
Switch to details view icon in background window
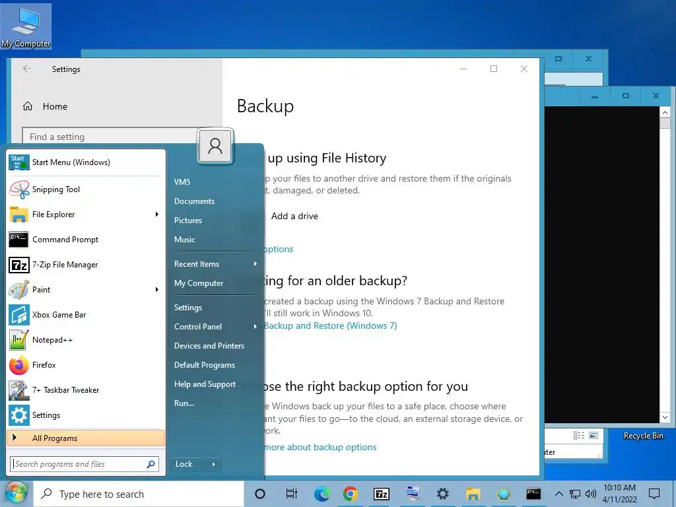point(578,436)
